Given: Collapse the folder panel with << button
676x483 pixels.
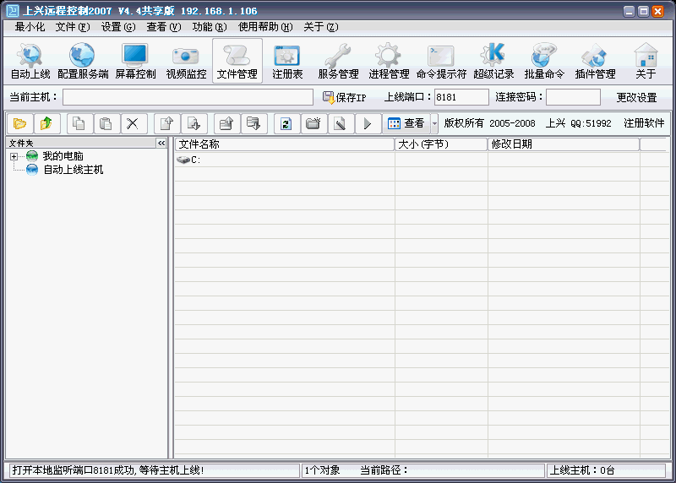Looking at the screenshot, I should (x=161, y=144).
